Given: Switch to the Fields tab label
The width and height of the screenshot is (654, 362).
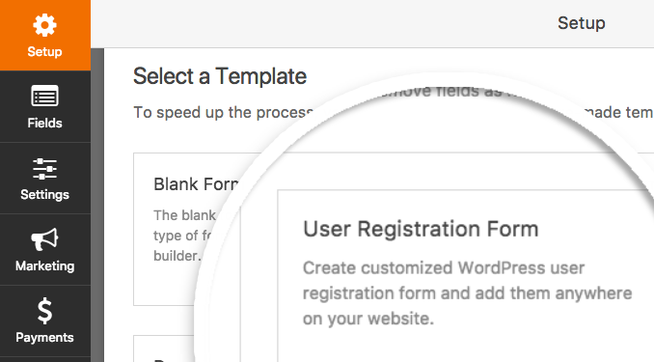Looking at the screenshot, I should click(x=44, y=124).
